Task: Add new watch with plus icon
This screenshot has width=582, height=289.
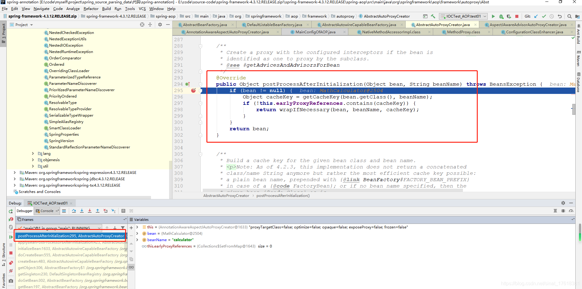Action: [131, 228]
